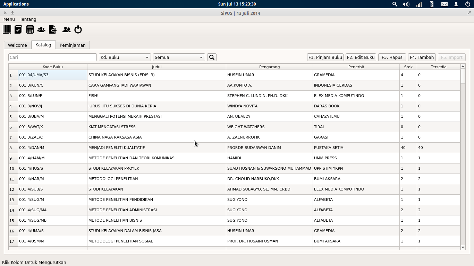Click the three-person group toolbar icon

click(41, 29)
